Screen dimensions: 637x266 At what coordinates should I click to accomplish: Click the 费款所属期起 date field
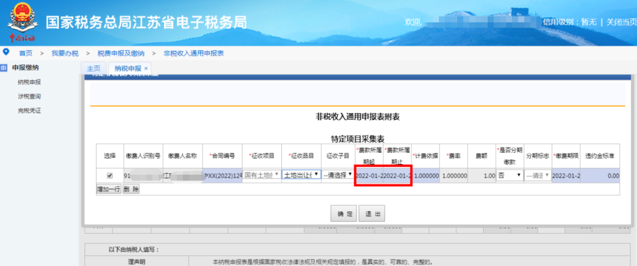pos(369,175)
